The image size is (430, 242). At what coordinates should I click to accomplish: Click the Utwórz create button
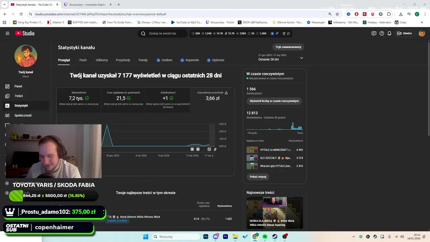pyautogui.click(x=404, y=33)
